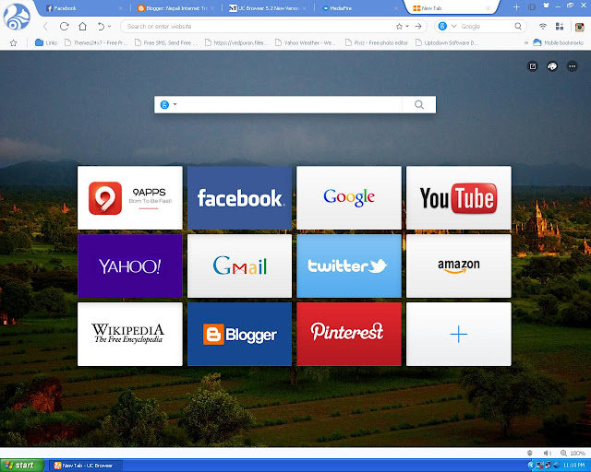Open the vedpuran files bookmark
The height and width of the screenshot is (472, 591).
click(236, 43)
